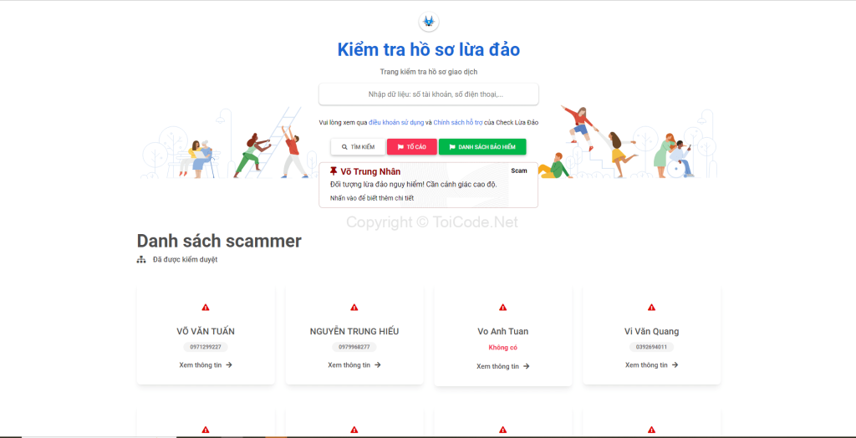View info for NGUYỄN TRUNG HIẾU via Xem thông tin
Viewport: 856px width, 438px height.
click(x=354, y=364)
